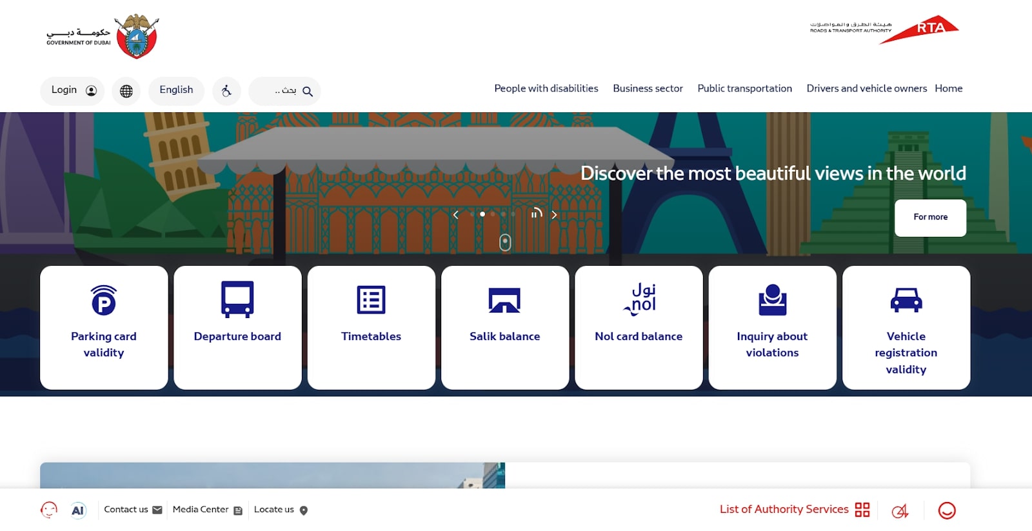Check Salik balance via its card
This screenshot has height=531, width=1032.
(505, 328)
